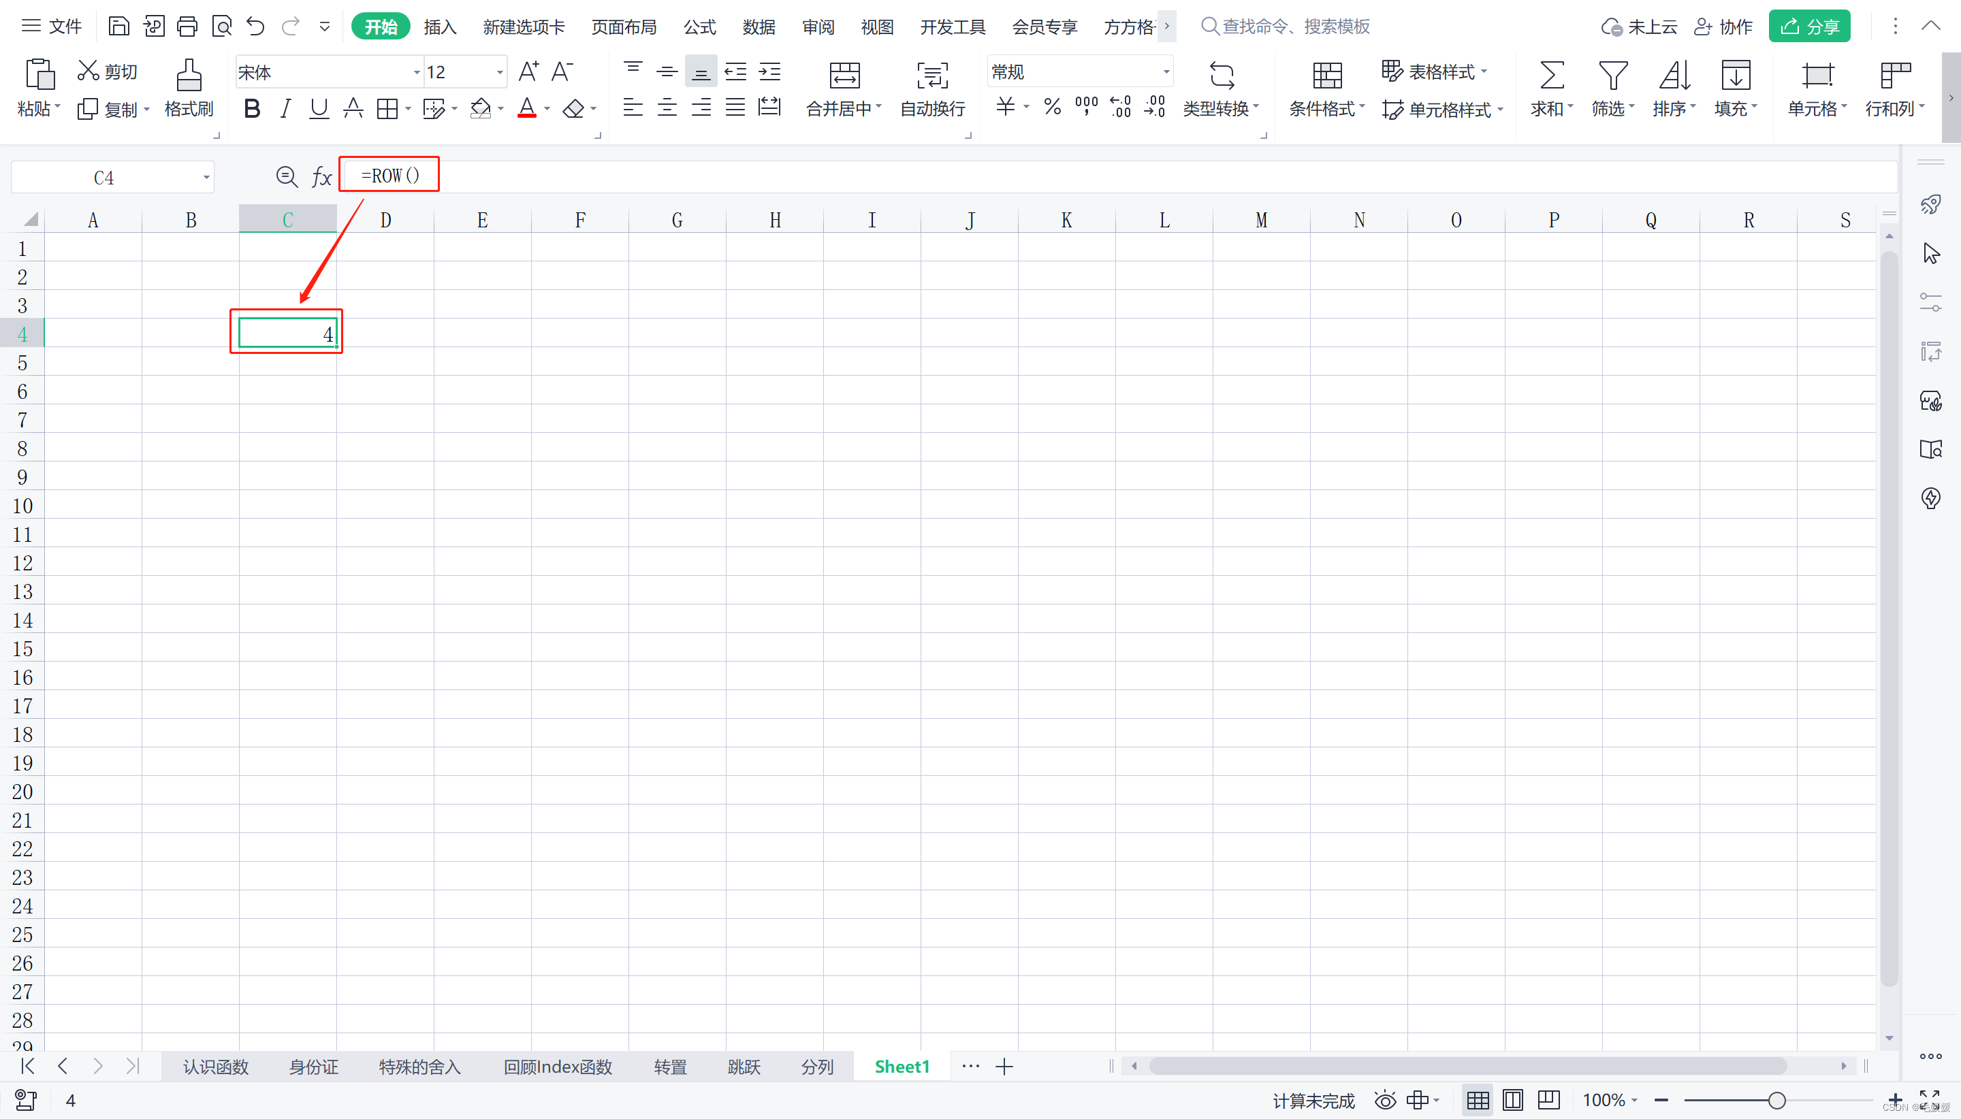Viewport: 1961px width, 1119px height.
Task: Toggle Italic formatting
Action: coord(285,109)
